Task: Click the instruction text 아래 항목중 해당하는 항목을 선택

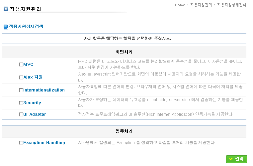Action: tap(127, 38)
